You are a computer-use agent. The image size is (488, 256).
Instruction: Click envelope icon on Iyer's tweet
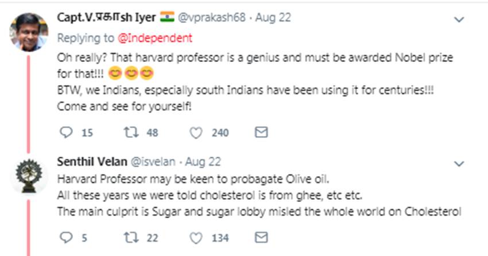tap(261, 133)
